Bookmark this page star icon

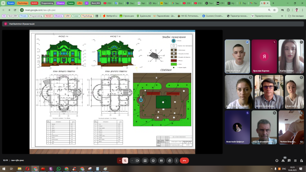[x=274, y=10]
